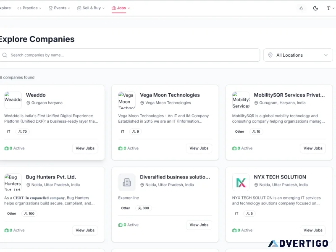Click the pin icon in NYX TECH card

256,185
